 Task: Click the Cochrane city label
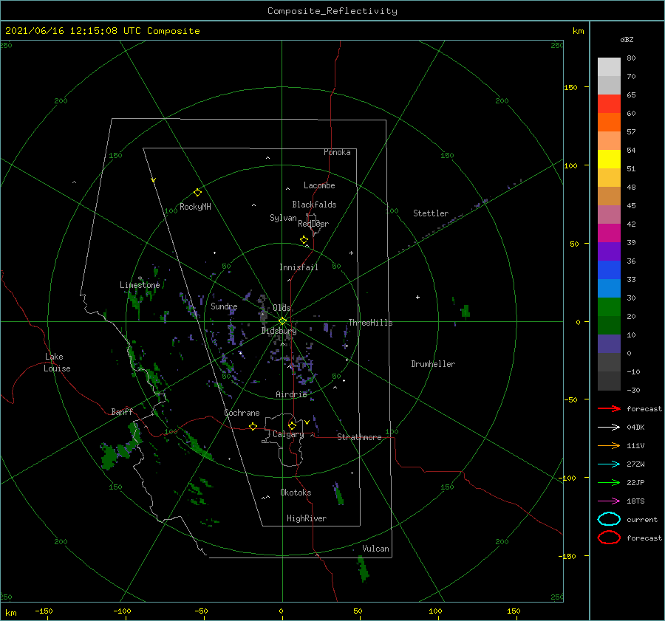pyautogui.click(x=242, y=413)
